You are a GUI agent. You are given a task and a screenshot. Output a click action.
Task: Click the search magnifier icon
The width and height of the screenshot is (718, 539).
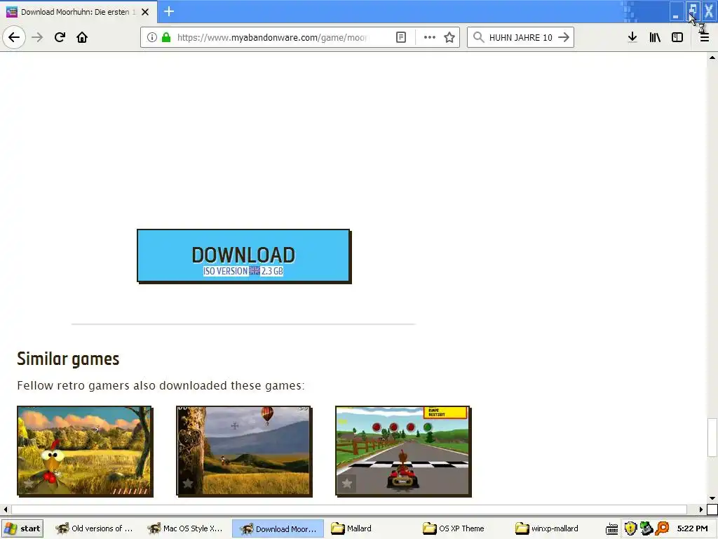pyautogui.click(x=478, y=37)
